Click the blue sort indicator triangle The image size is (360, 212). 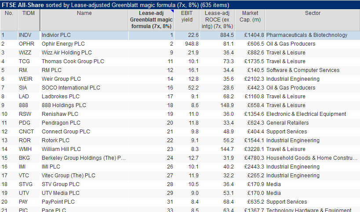tap(172, 11)
